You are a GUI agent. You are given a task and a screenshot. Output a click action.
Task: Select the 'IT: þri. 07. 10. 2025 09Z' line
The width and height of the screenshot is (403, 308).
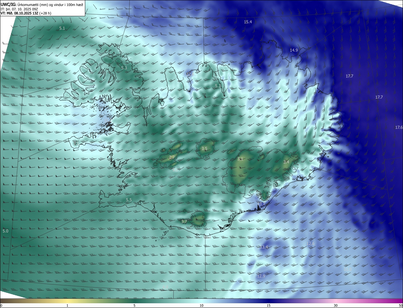tap(19, 9)
